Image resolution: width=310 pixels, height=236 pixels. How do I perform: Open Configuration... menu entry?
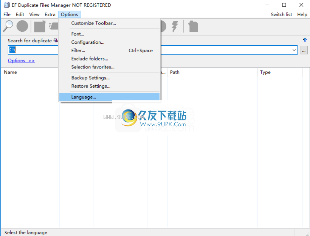109,42
